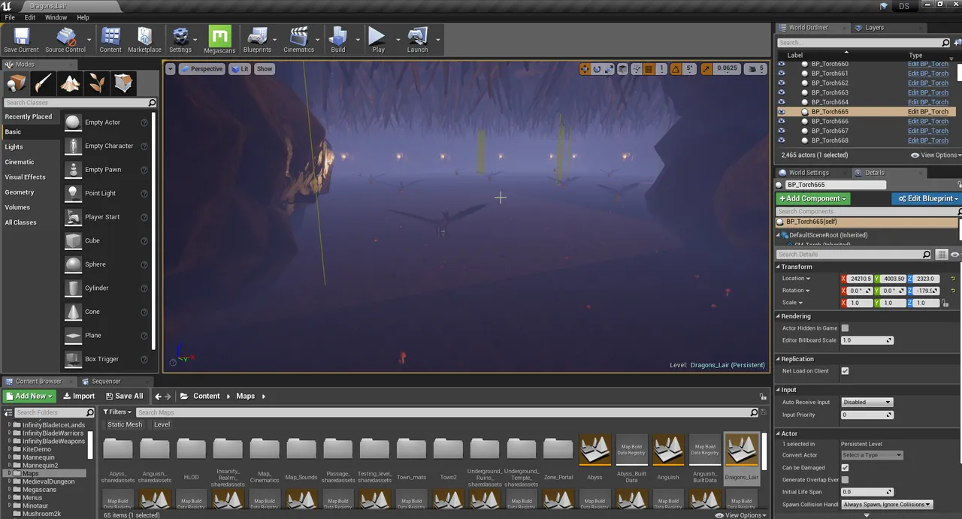This screenshot has width=962, height=519.
Task: Open the Edit menu
Action: coord(30,17)
